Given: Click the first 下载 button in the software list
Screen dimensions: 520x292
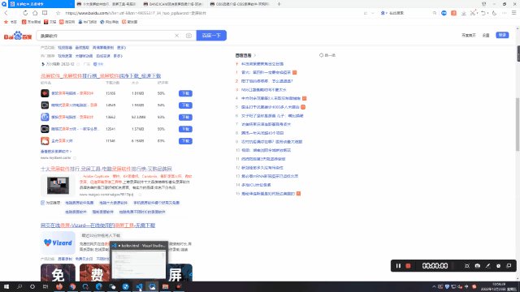Looking at the screenshot, I should point(185,93).
